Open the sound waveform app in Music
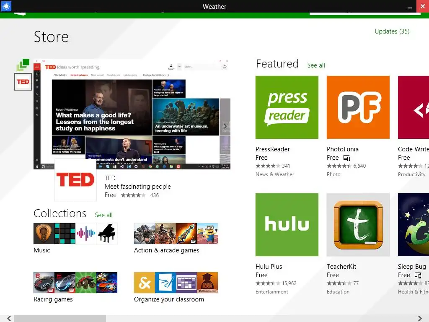429x322 pixels. (x=86, y=234)
